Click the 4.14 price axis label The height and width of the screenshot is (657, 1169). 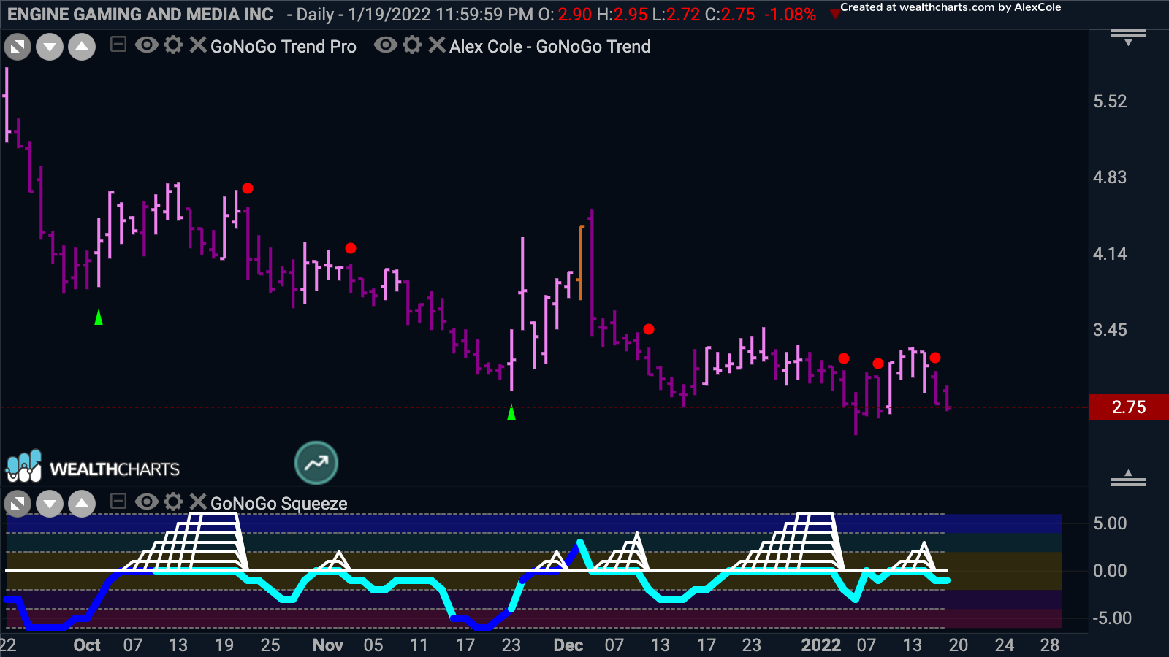click(1110, 254)
